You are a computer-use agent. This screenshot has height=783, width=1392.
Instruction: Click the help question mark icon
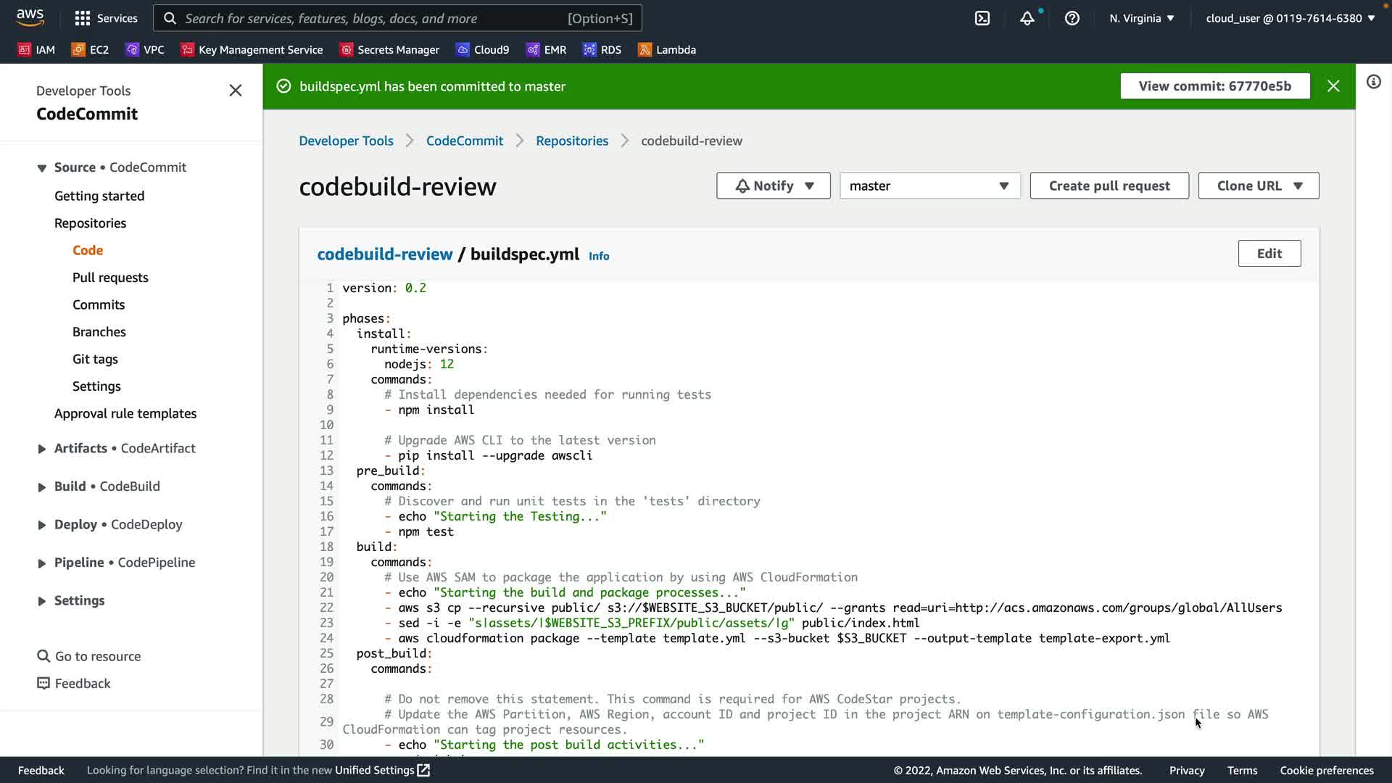[x=1072, y=18]
